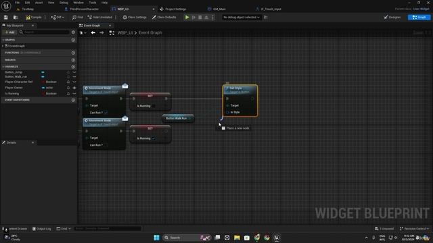
Task: Toggle Is Running checkbox on lower SET node
Action: coord(154,138)
